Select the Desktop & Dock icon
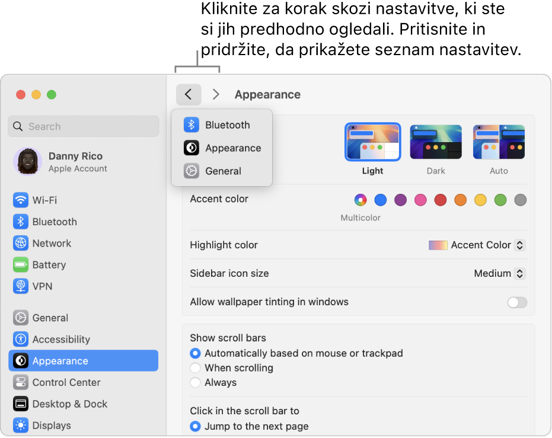Image resolution: width=552 pixels, height=438 pixels. 21,404
